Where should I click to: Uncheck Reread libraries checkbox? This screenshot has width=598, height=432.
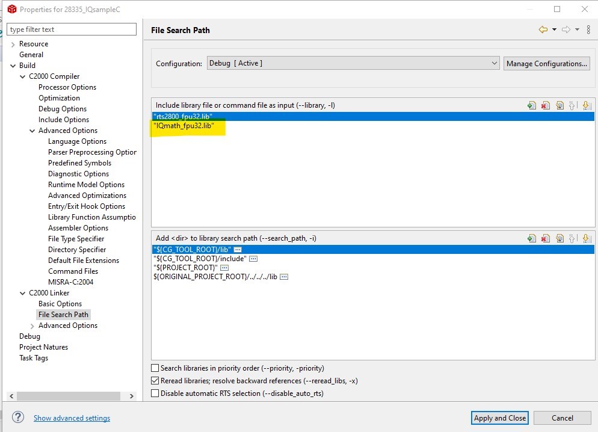[x=155, y=380]
